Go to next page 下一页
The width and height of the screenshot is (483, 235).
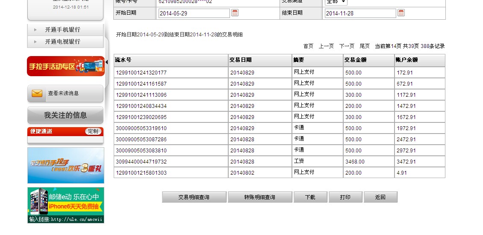[347, 46]
